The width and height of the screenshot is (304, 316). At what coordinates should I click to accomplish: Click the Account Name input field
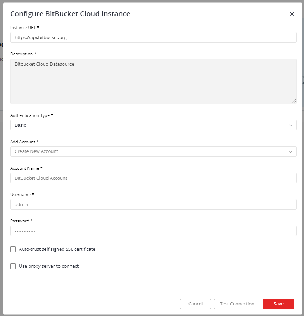153,178
